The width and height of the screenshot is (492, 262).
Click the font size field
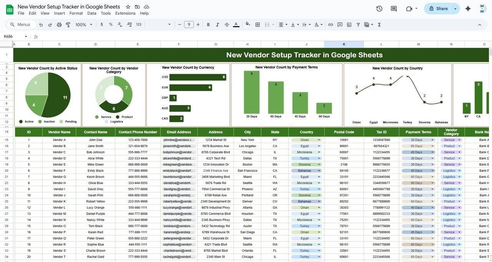click(x=189, y=25)
